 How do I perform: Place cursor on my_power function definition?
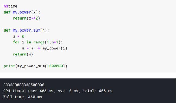(x=22, y=12)
